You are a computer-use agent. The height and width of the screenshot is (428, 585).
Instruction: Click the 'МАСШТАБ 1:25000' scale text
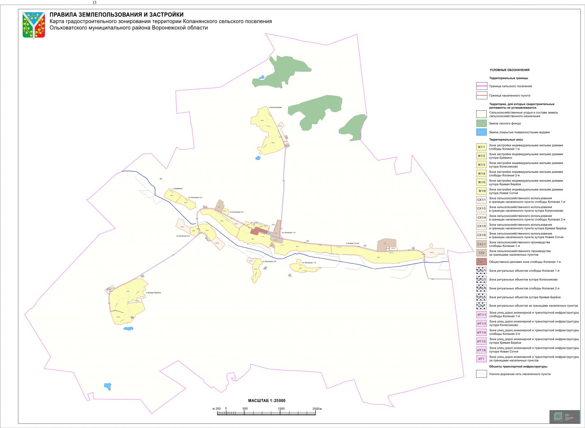coord(267,401)
